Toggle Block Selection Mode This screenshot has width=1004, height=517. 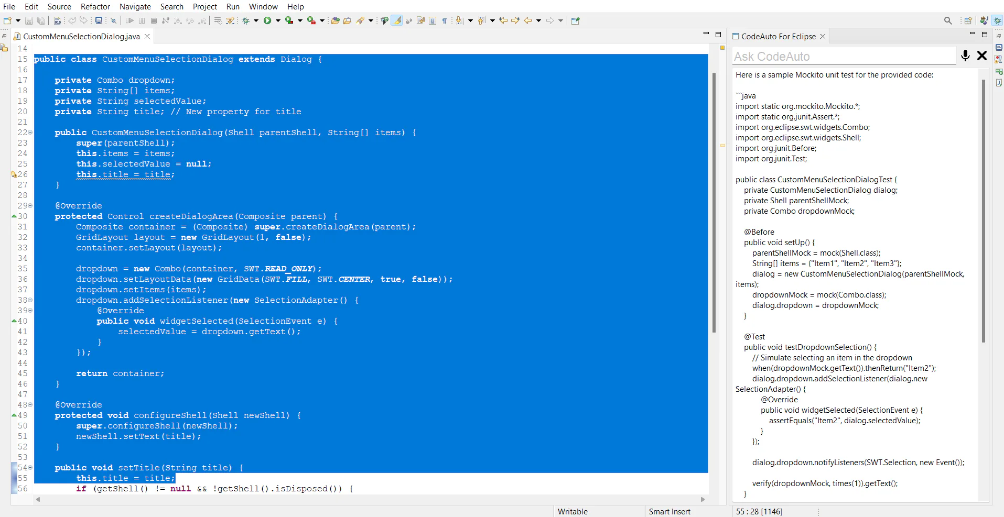pos(433,20)
